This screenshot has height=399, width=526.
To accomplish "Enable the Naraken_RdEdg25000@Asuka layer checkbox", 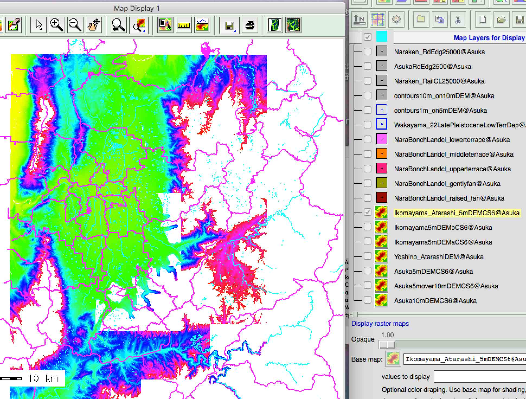I will (367, 52).
